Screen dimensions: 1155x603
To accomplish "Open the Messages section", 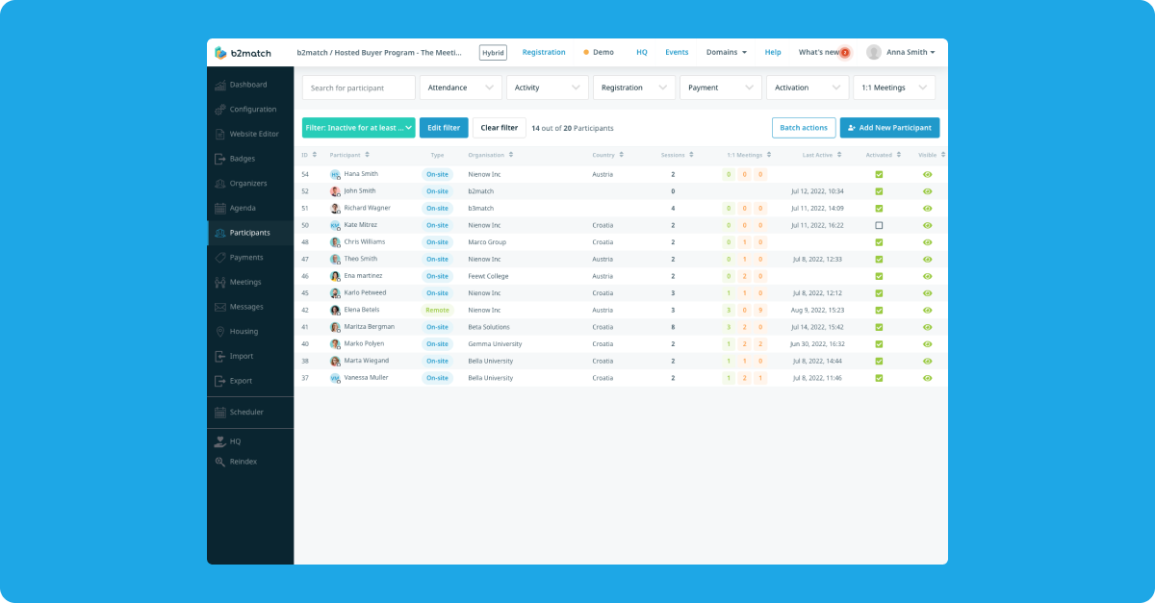I will click(x=244, y=306).
